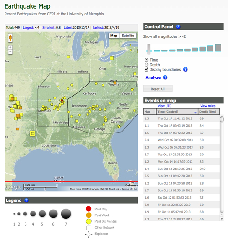The image size is (228, 241).
Task: Click the View miles link
Action: click(207, 106)
